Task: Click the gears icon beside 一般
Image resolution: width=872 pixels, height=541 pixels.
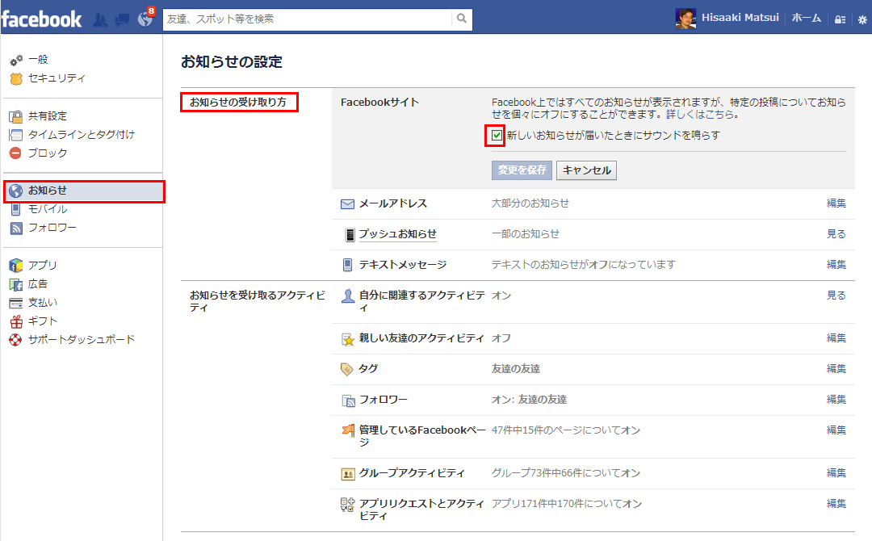Action: [x=16, y=60]
